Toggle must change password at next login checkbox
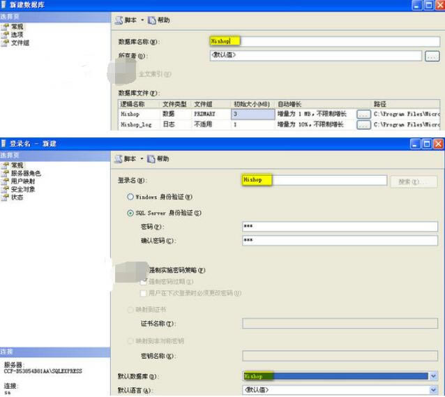 click(144, 293)
